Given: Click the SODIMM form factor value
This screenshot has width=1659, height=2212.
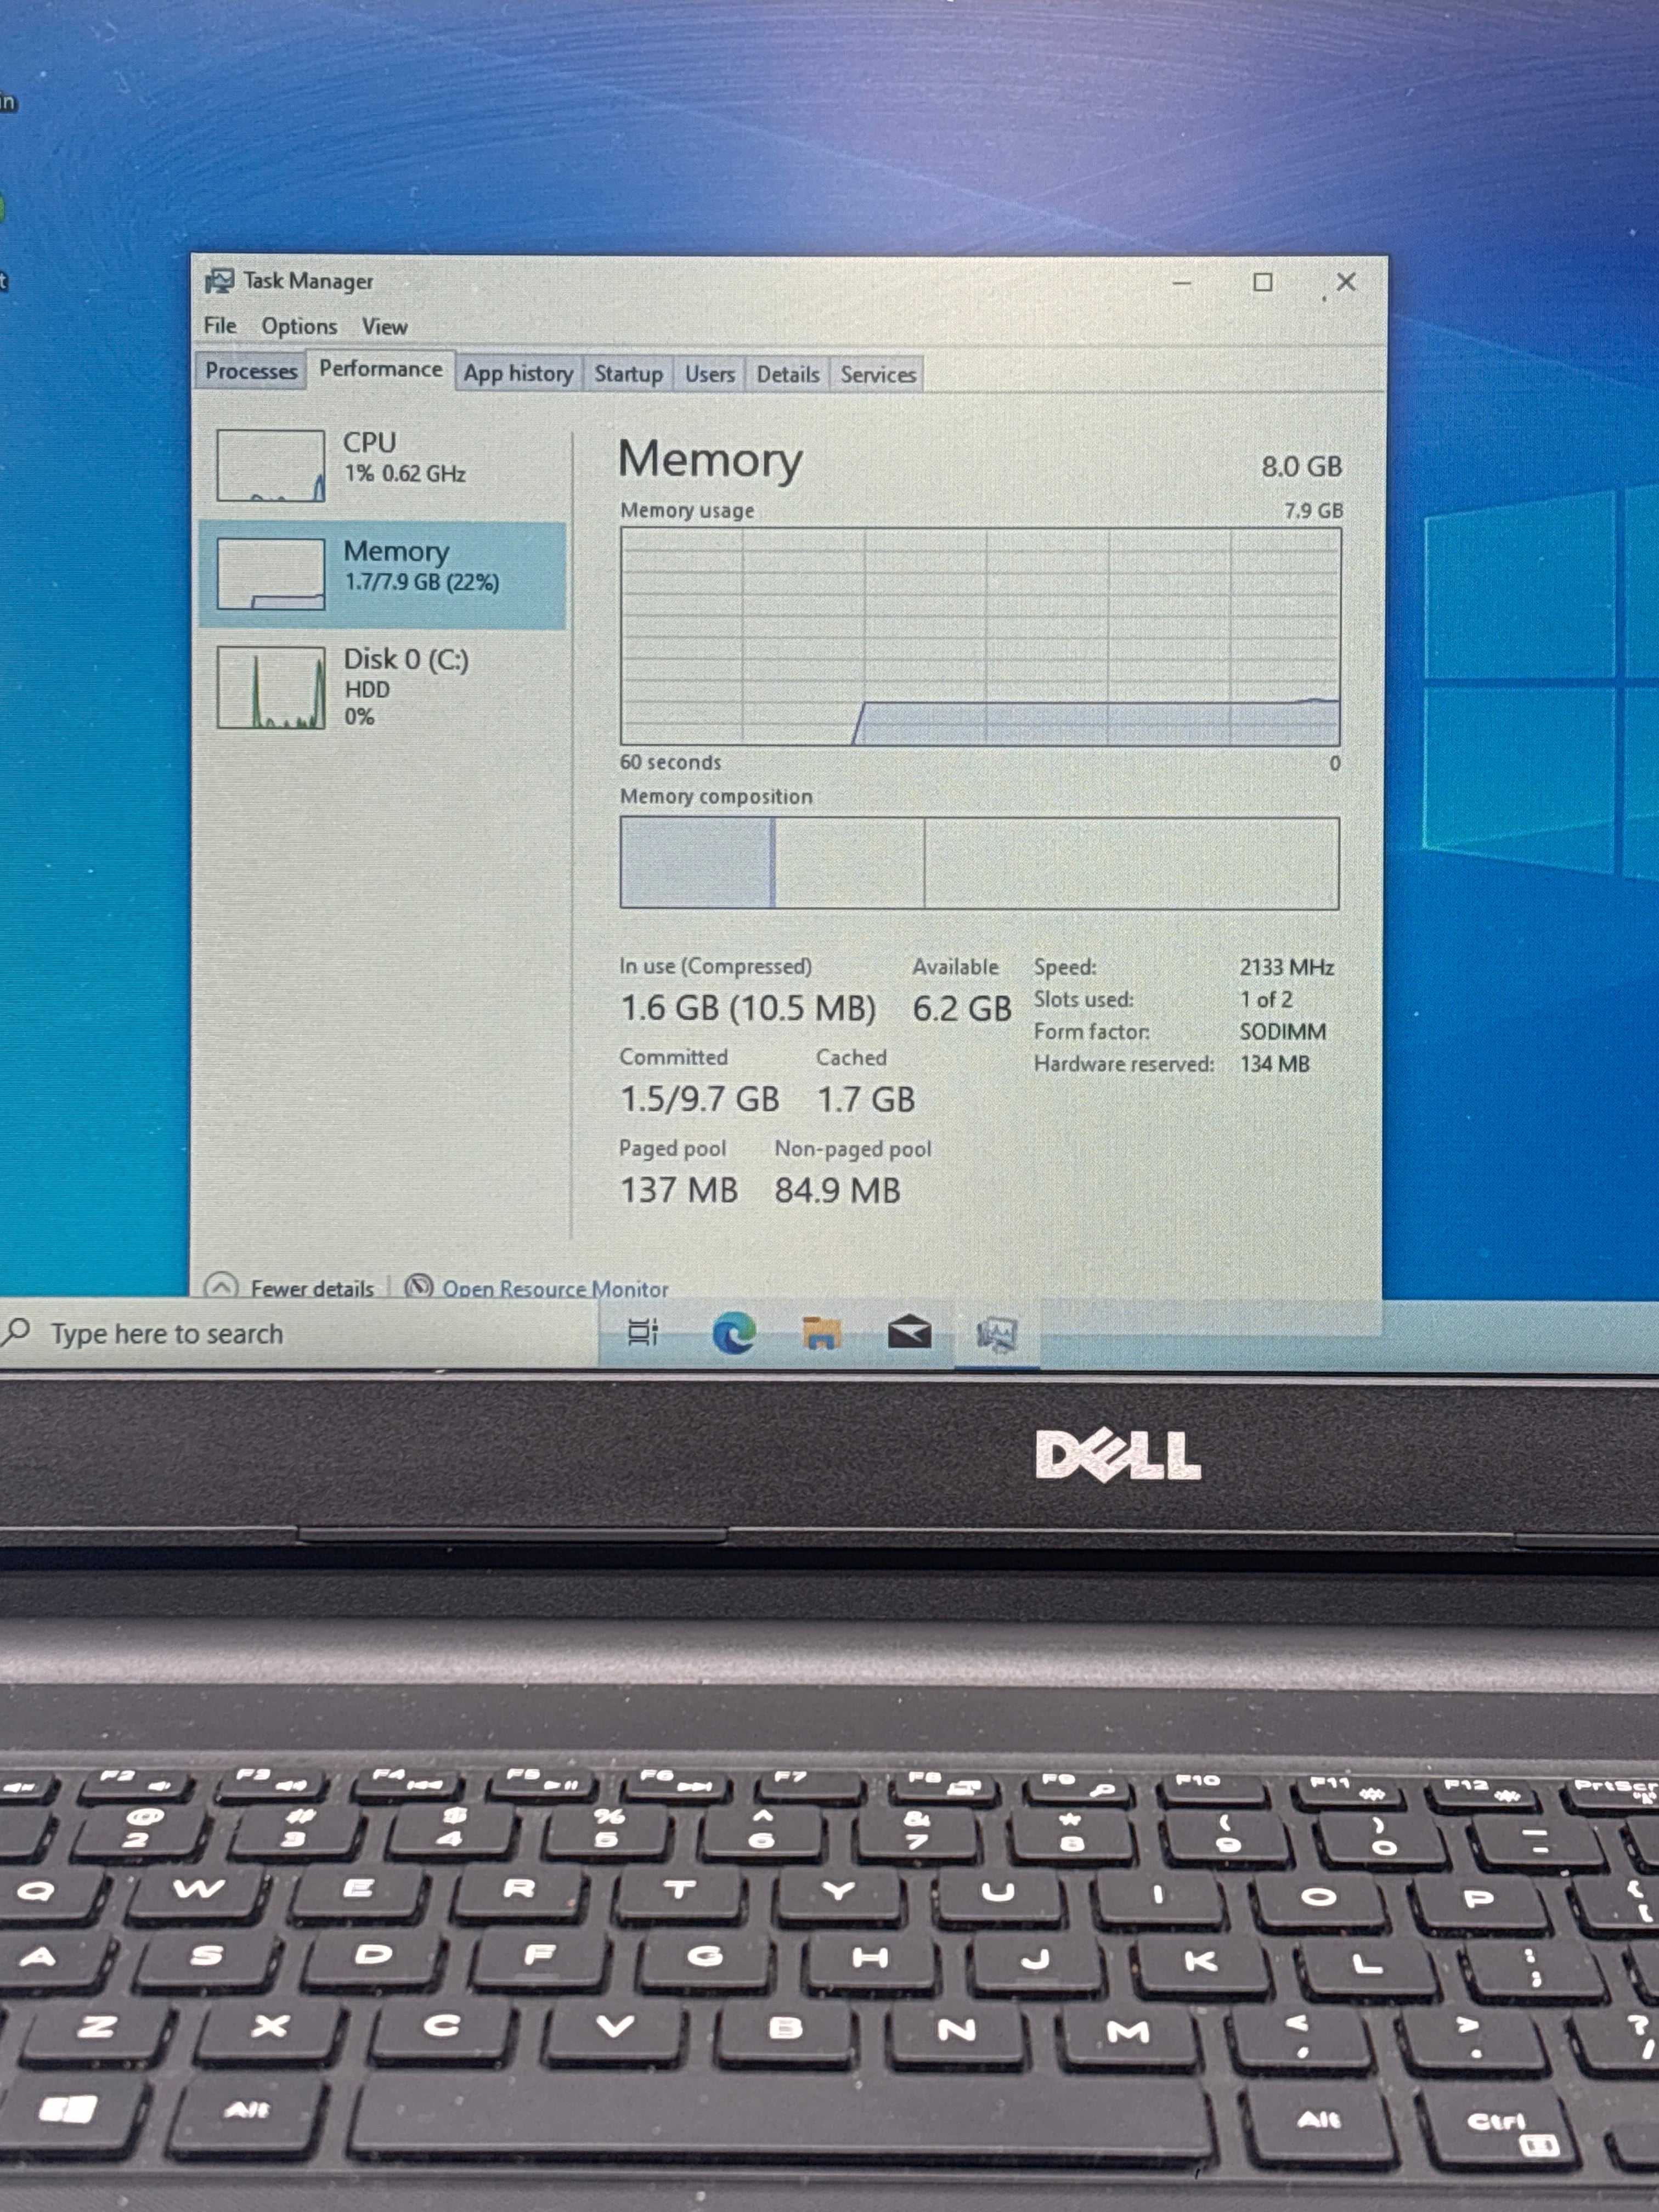Looking at the screenshot, I should click(1283, 1031).
